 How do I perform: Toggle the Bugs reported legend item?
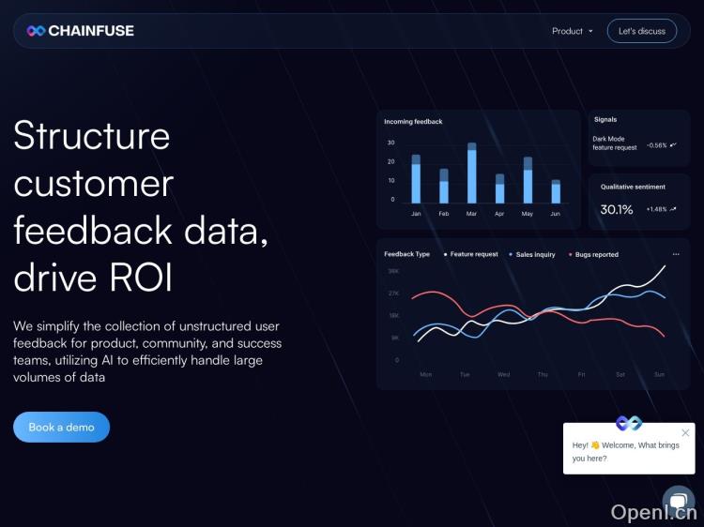click(593, 254)
